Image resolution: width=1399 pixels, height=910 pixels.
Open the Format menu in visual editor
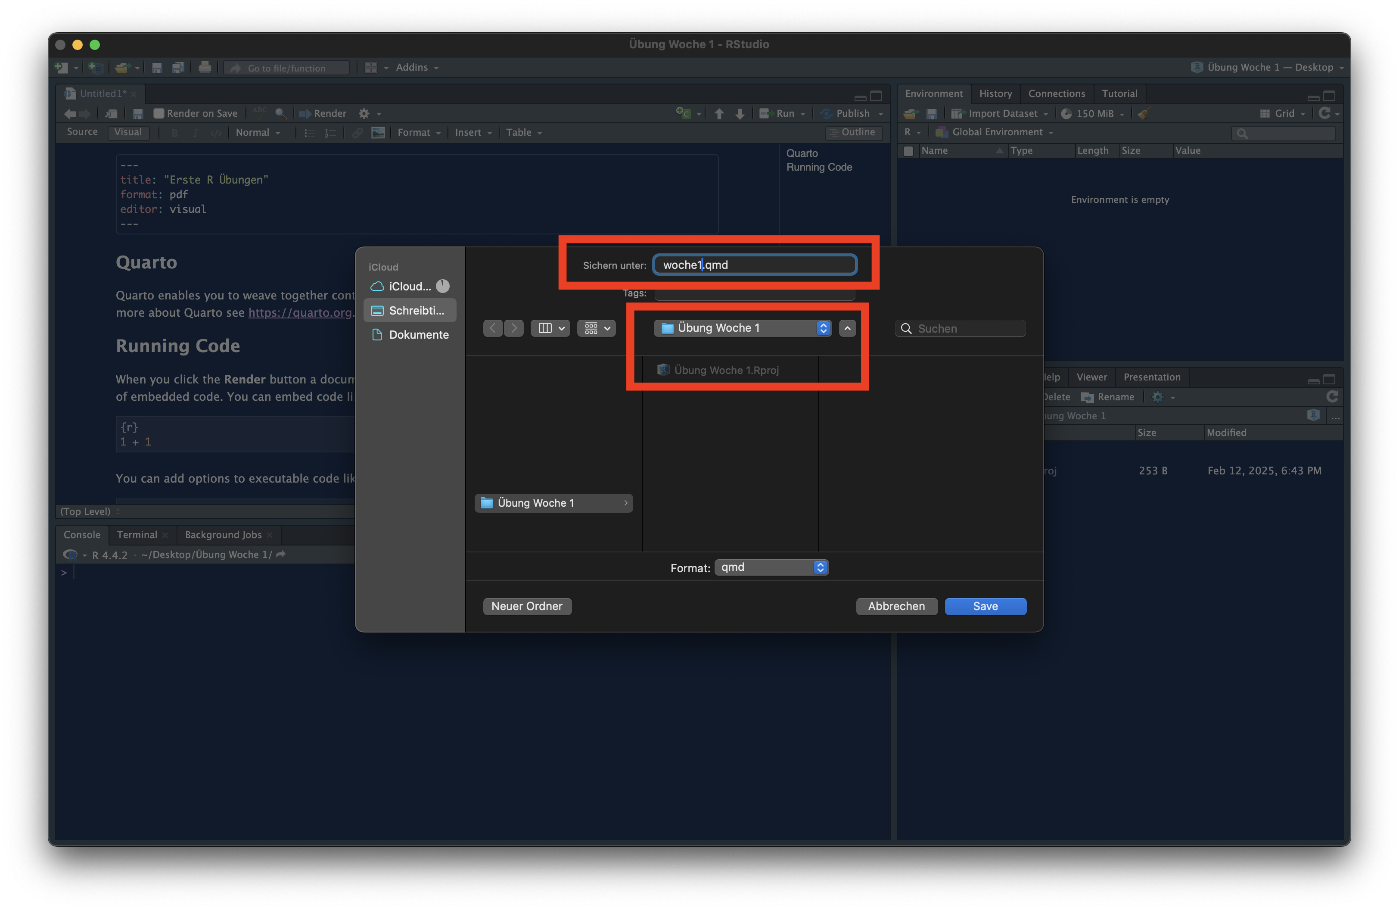point(419,133)
